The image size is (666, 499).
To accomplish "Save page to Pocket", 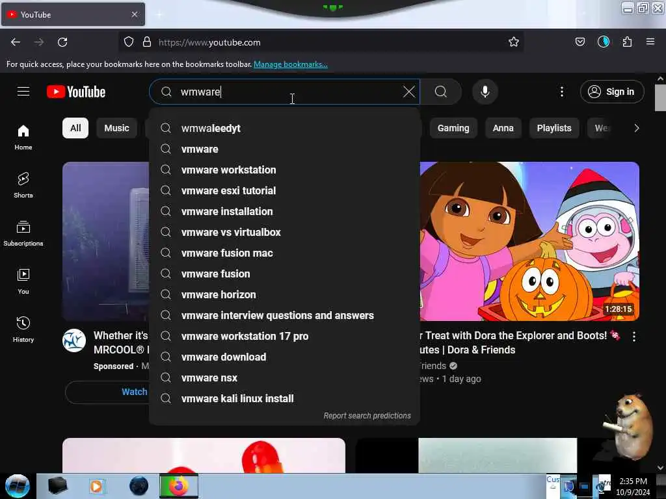I will 579,42.
